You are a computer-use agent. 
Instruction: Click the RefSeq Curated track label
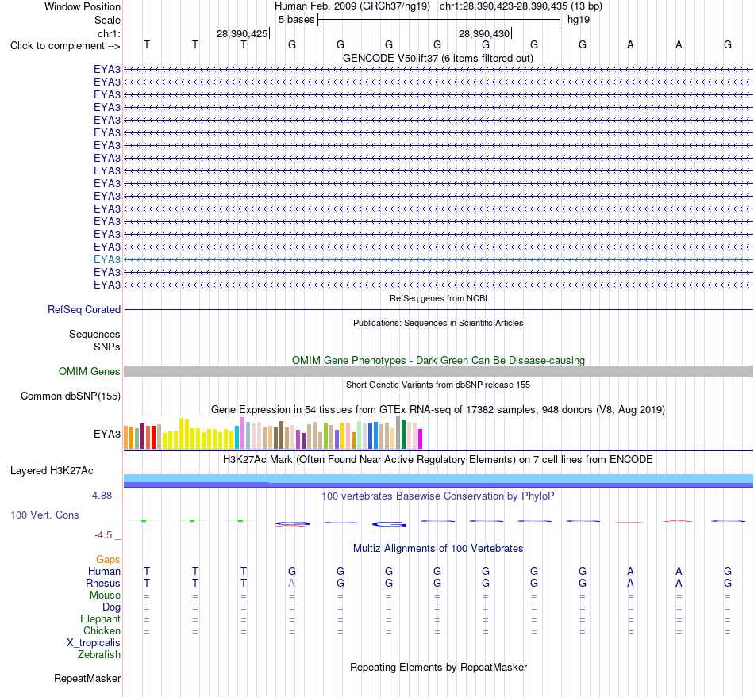84,310
